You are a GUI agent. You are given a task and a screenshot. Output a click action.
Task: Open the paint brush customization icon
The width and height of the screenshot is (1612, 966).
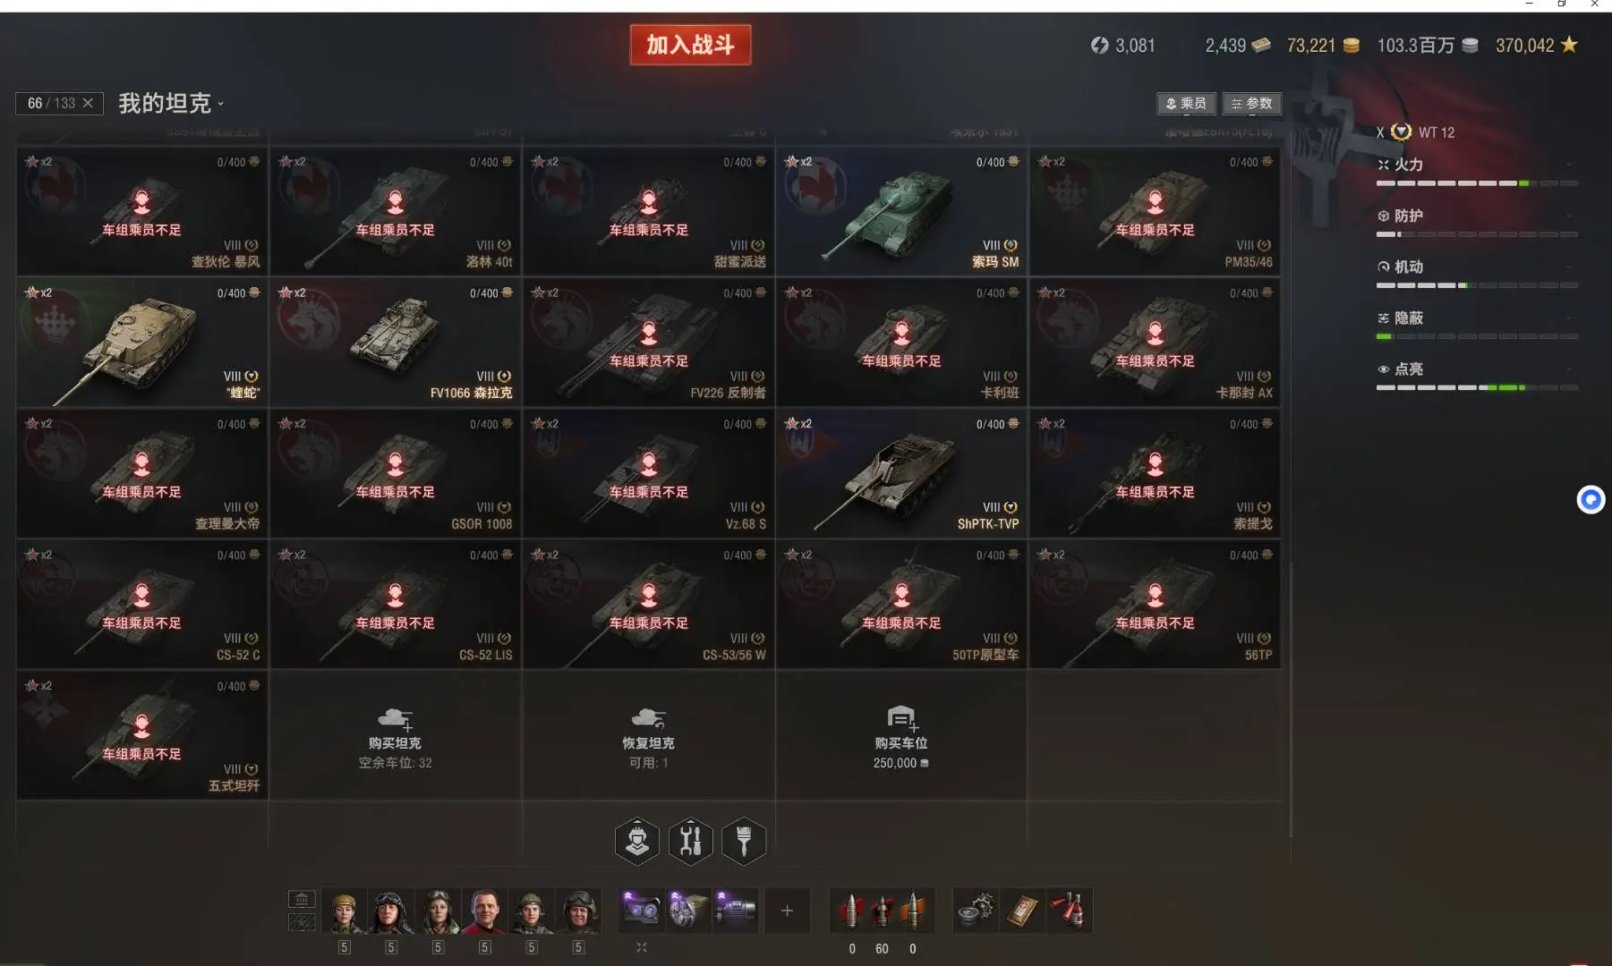coord(744,842)
